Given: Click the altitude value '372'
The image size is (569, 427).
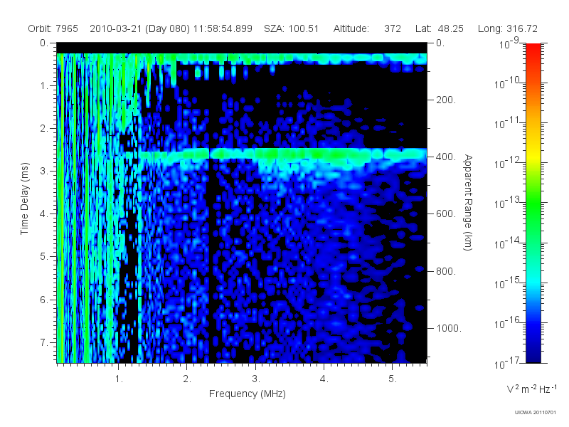Looking at the screenshot, I should coord(393,28).
